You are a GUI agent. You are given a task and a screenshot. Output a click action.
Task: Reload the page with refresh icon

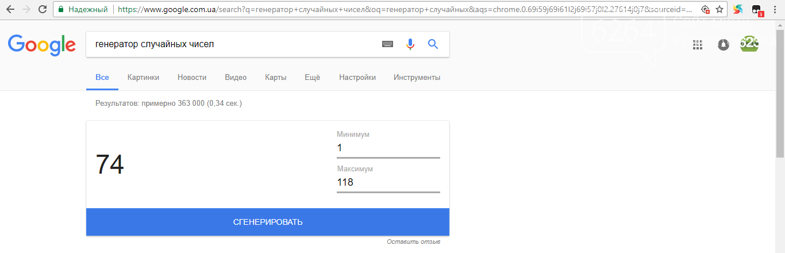(x=43, y=9)
